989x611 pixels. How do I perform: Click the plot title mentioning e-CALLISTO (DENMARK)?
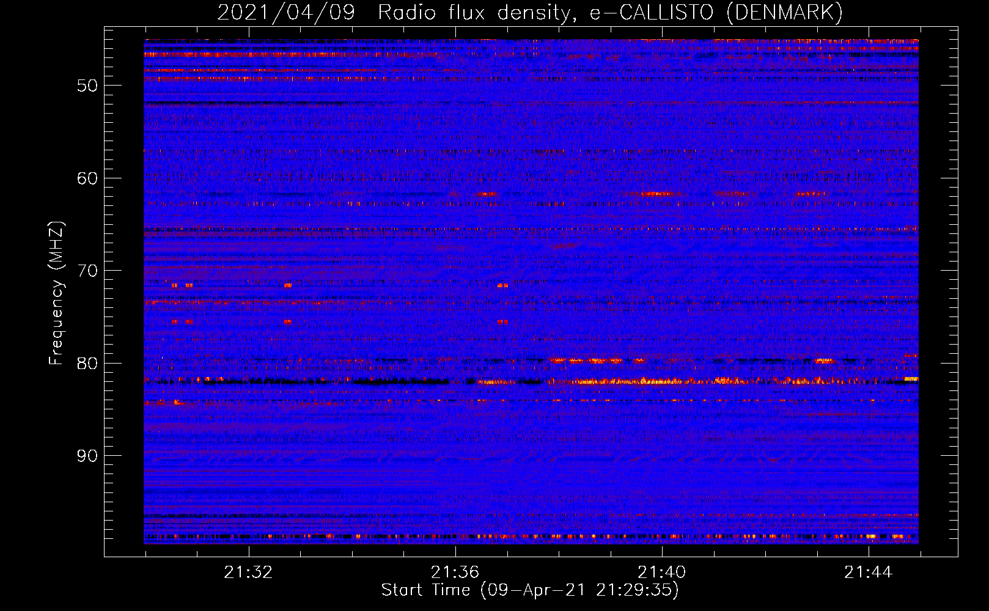click(x=530, y=12)
